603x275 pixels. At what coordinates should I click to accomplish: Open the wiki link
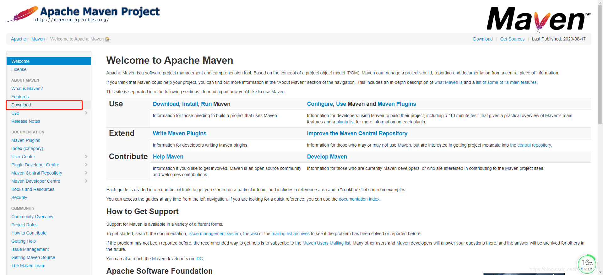tap(254, 234)
